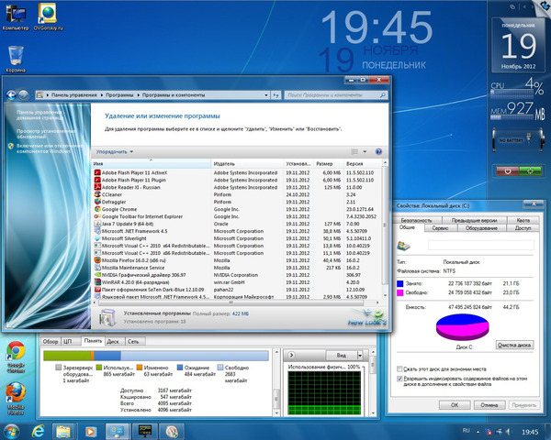Click the back arrow in Programs window
The image size is (551, 440).
pos(11,95)
